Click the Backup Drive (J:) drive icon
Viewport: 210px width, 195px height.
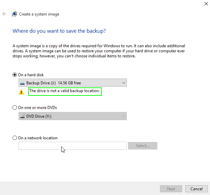[22, 83]
